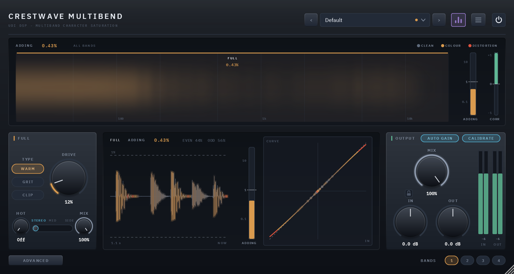Select the CLIP saturation type

(x=28, y=195)
